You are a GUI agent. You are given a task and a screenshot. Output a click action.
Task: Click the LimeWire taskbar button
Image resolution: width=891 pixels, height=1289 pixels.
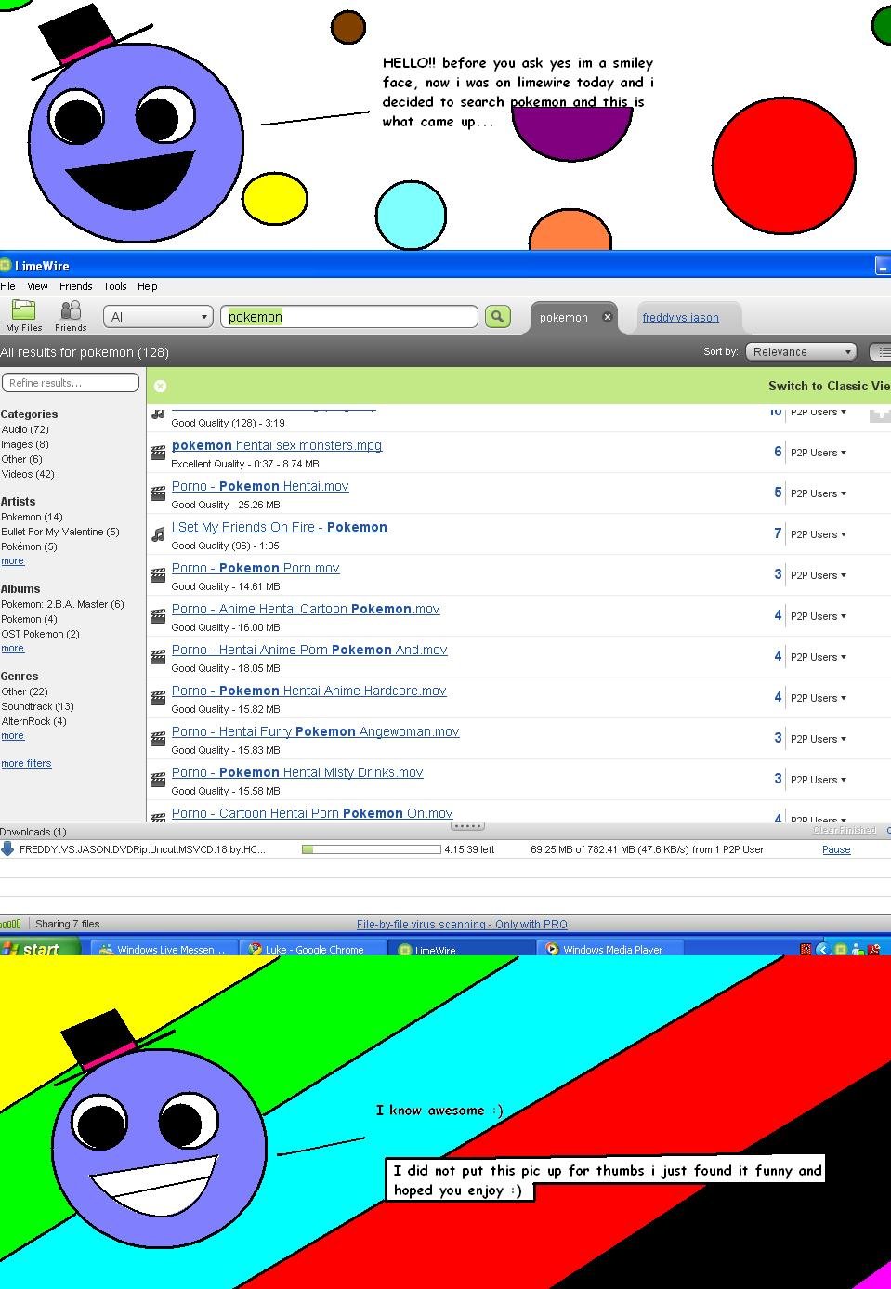coord(463,949)
